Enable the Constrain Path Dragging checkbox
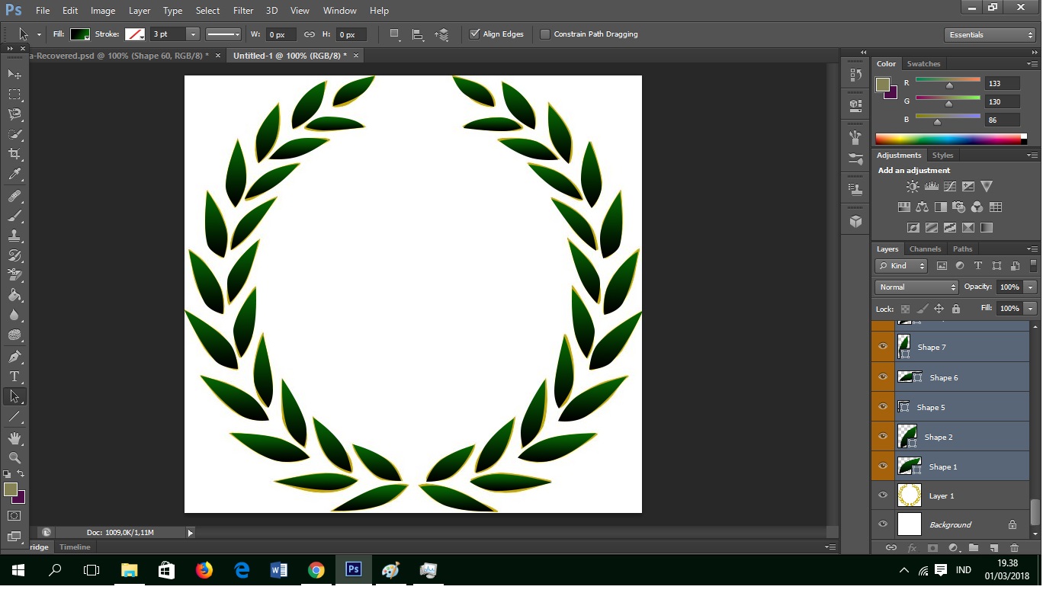 pyautogui.click(x=545, y=34)
